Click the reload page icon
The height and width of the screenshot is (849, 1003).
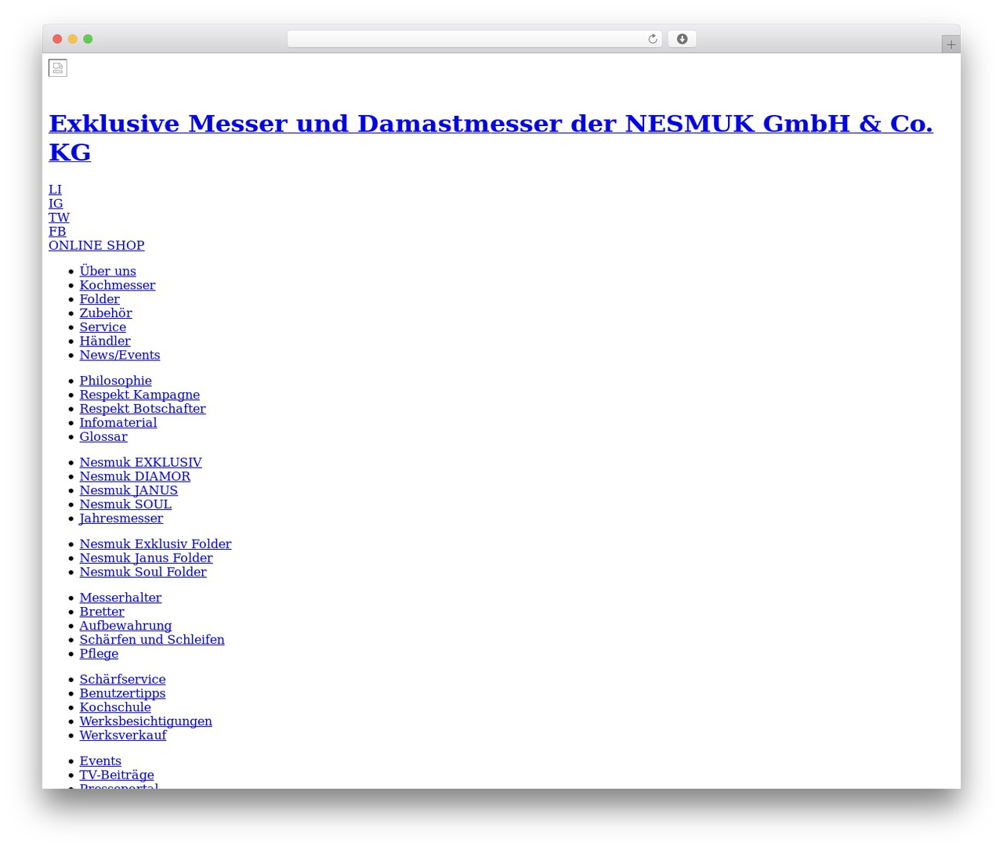653,39
